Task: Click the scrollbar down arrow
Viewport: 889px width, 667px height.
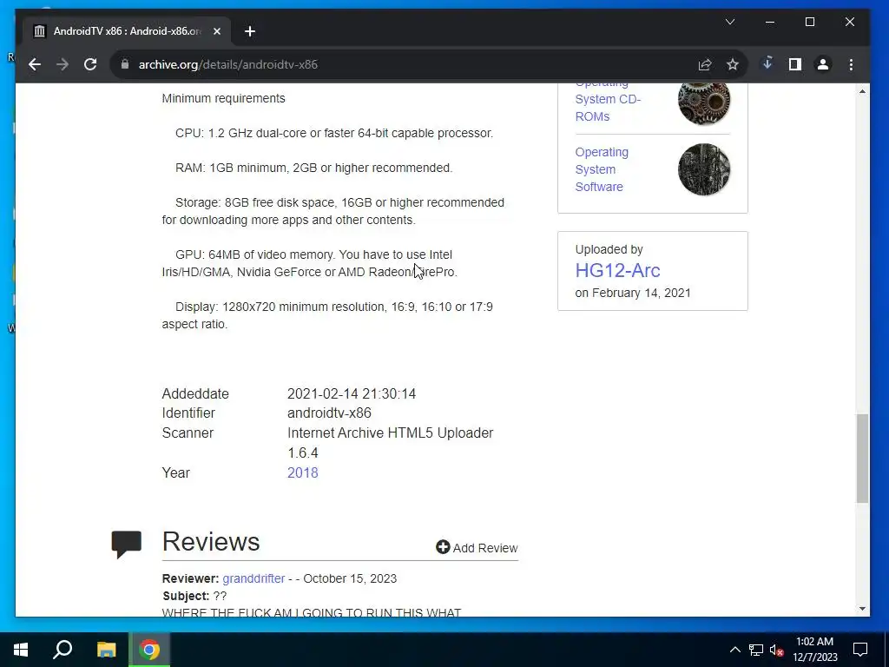Action: click(862, 609)
